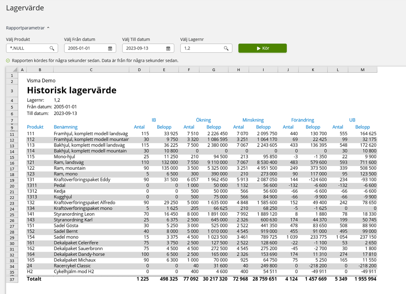Image resolution: width=406 pixels, height=294 pixels.
Task: Click into the Från datum text field
Action: (x=85, y=48)
